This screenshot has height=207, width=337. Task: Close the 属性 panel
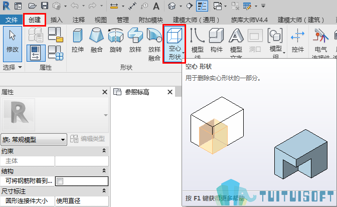[x=105, y=92]
